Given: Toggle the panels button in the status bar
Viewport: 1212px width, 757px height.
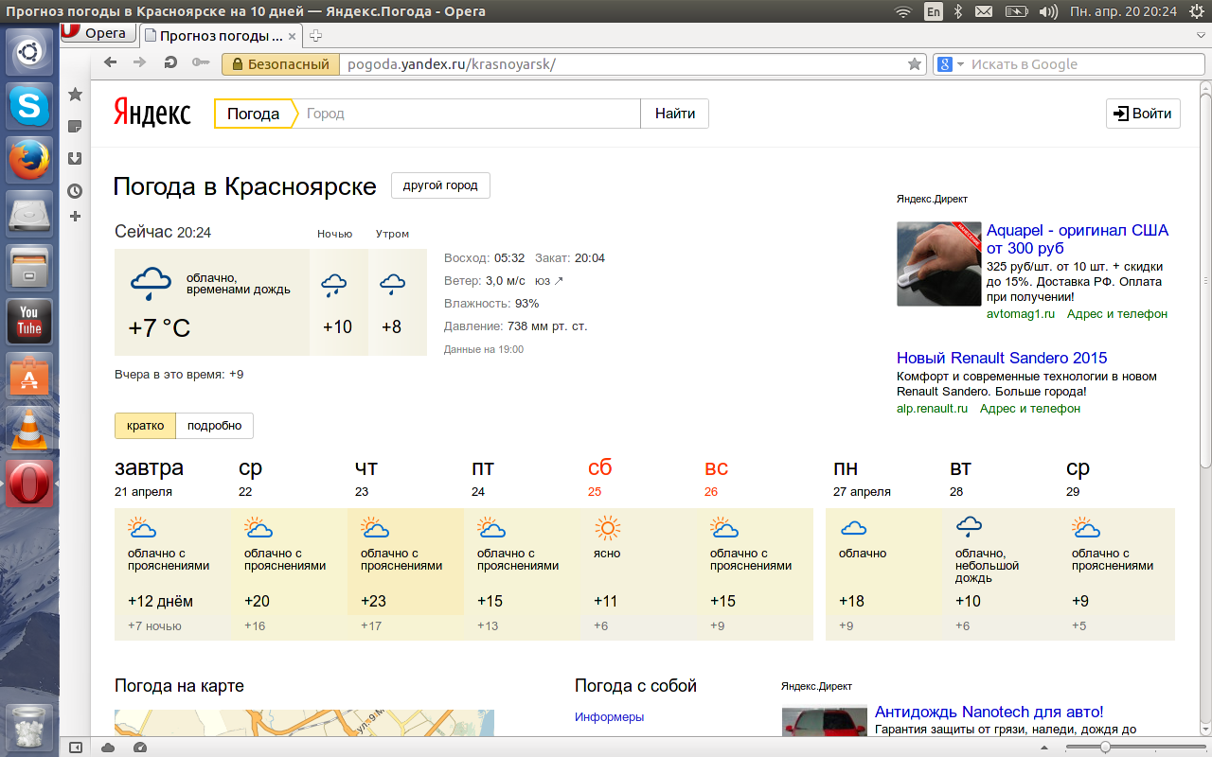Looking at the screenshot, I should coord(76,748).
